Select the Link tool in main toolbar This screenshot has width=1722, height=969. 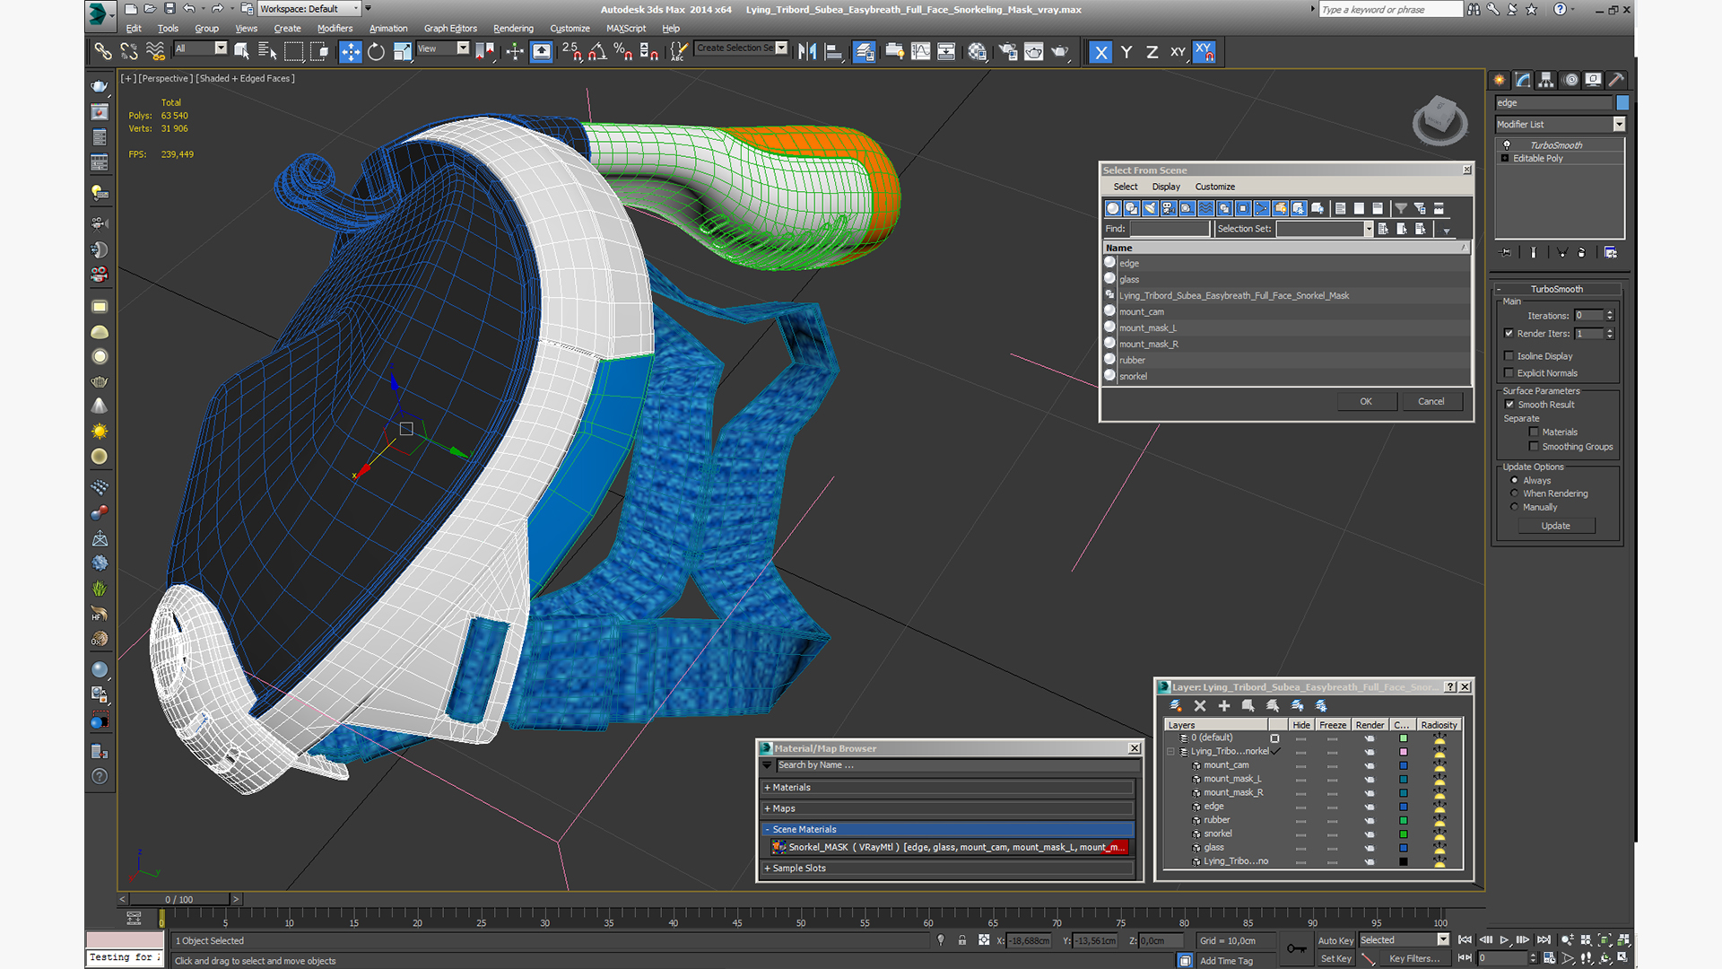(103, 52)
